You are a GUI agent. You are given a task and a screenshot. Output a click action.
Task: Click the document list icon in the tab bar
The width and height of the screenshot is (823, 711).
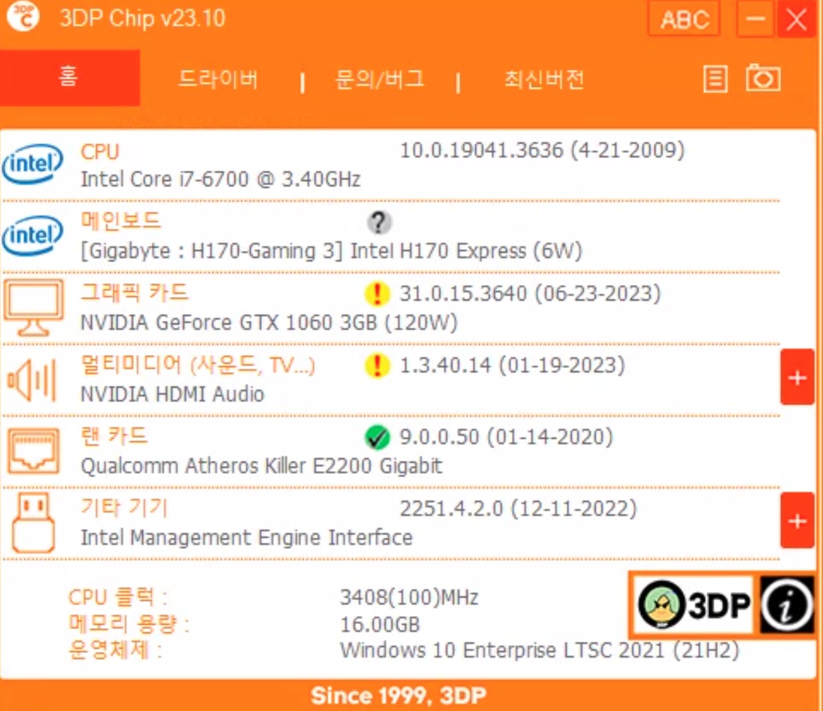(715, 79)
